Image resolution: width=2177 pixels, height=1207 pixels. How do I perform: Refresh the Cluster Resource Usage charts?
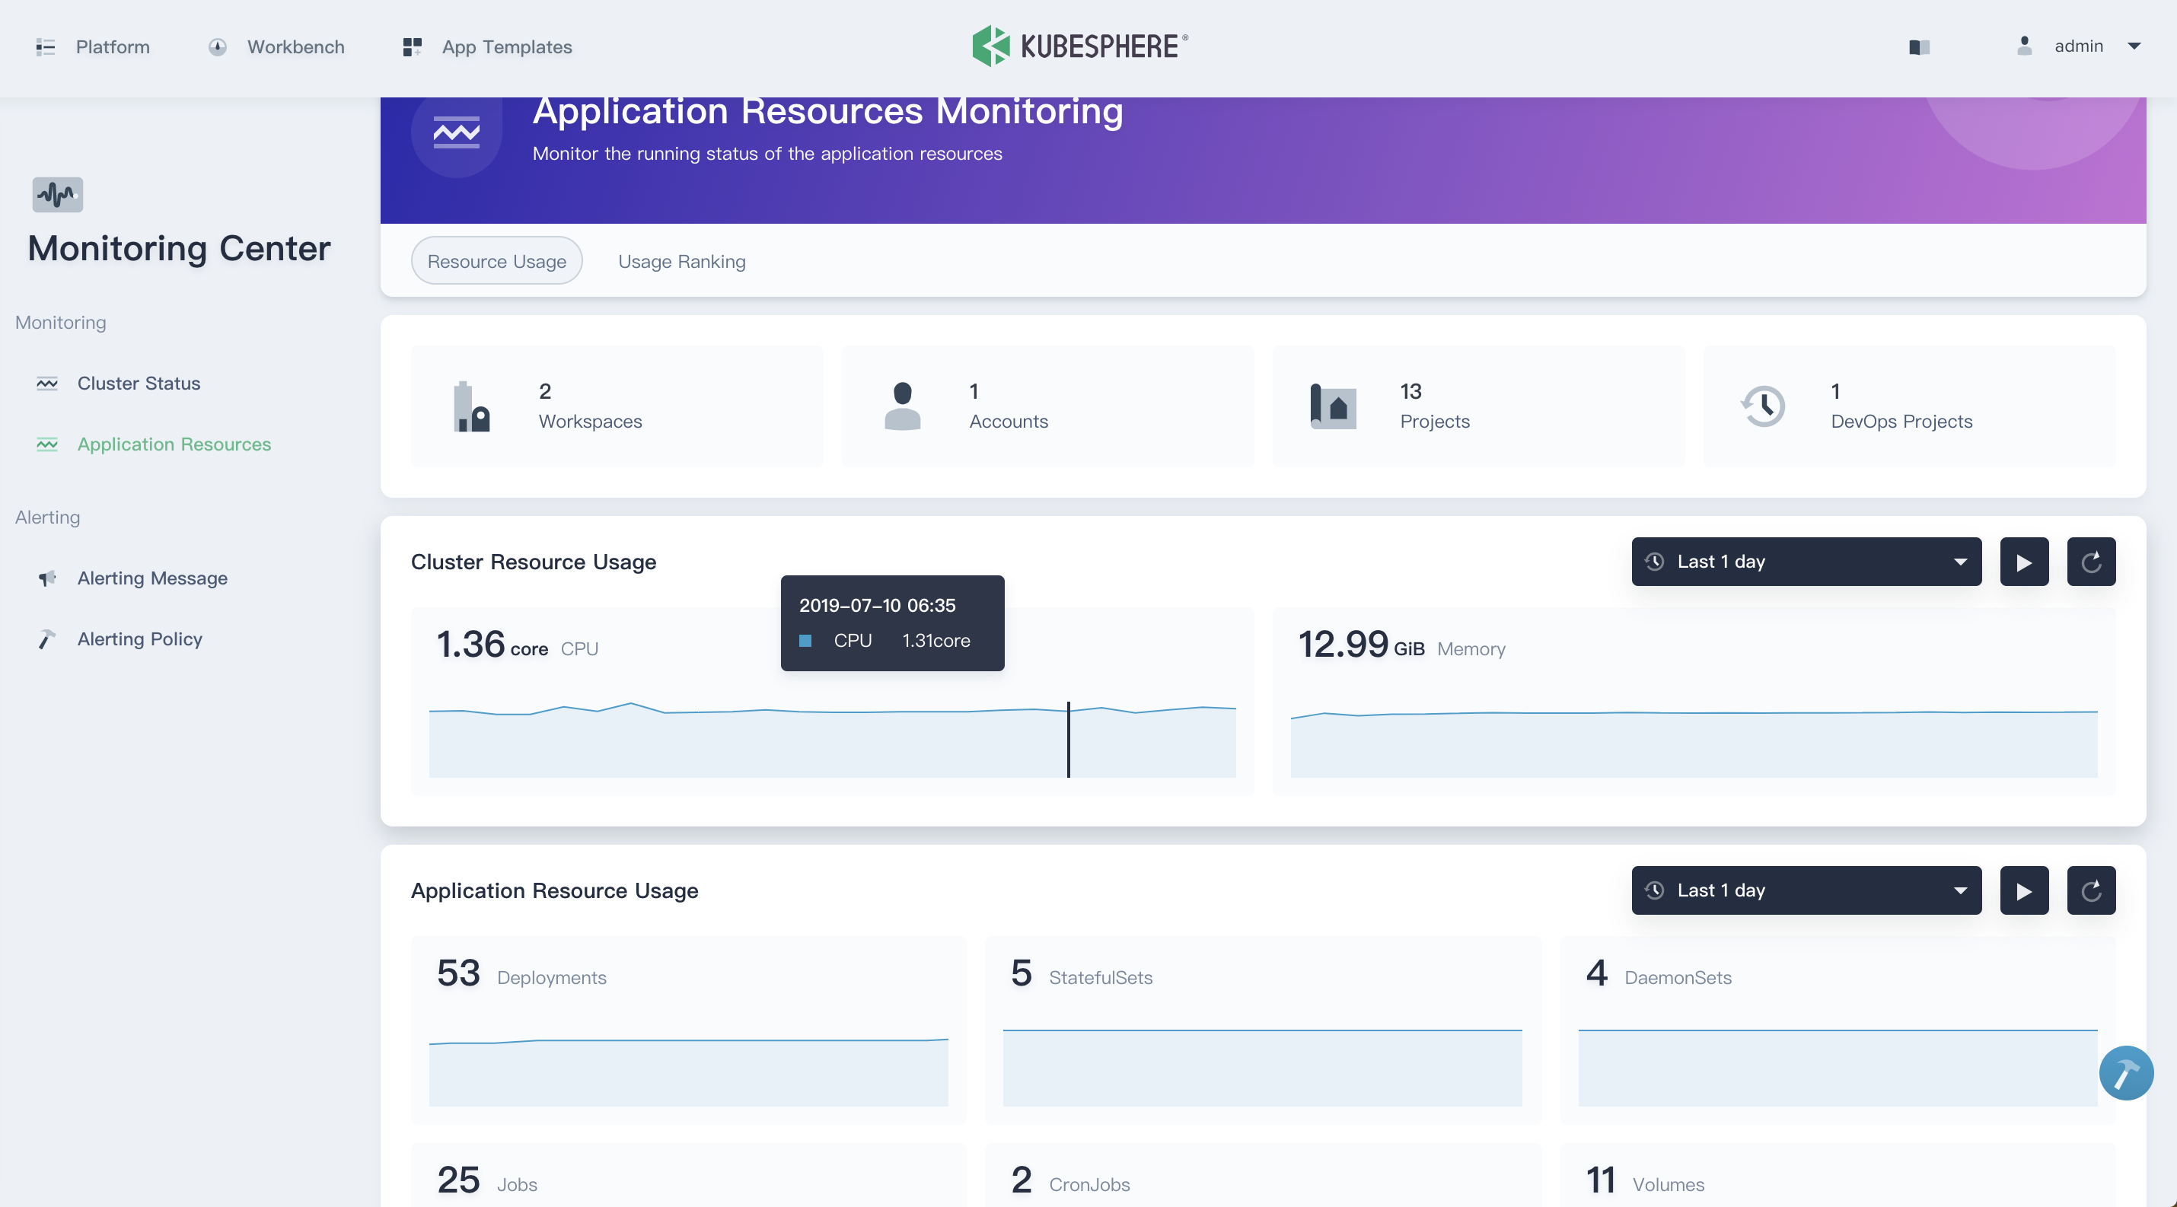[x=2091, y=562]
